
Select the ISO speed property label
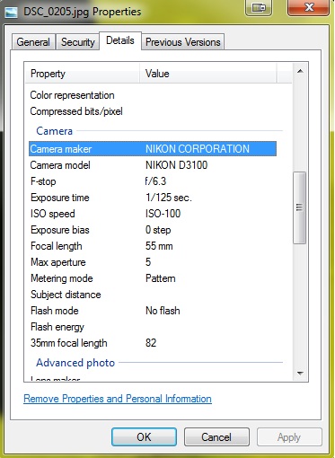point(53,214)
